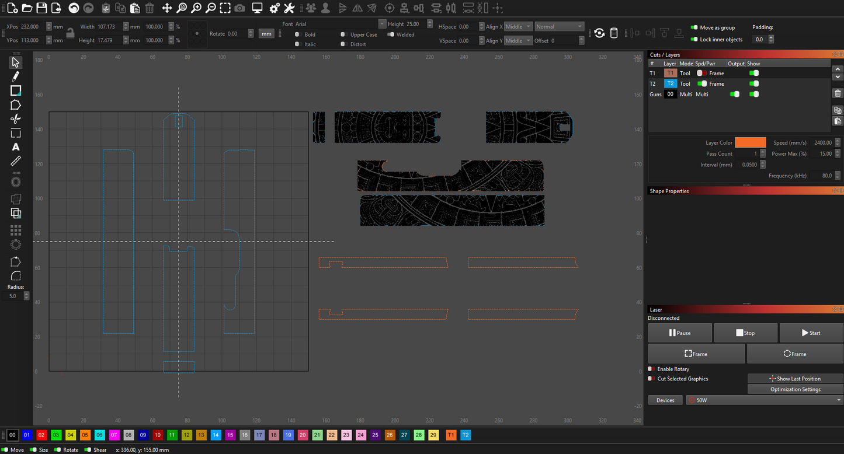Save the project with the floppy disk icon

pyautogui.click(x=41, y=8)
